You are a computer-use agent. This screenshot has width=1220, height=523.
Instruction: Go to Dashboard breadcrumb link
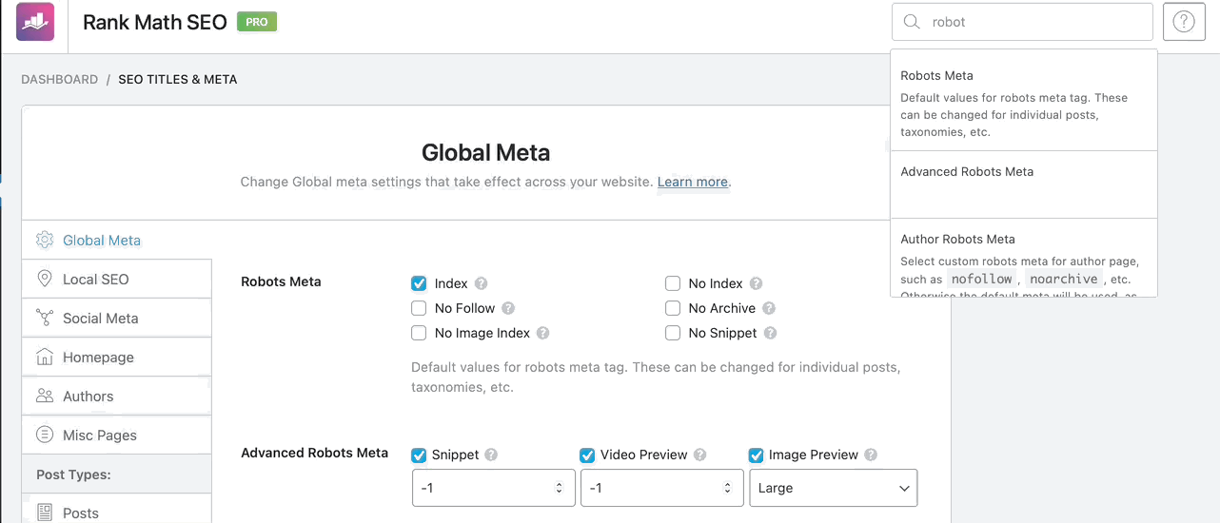pos(59,80)
